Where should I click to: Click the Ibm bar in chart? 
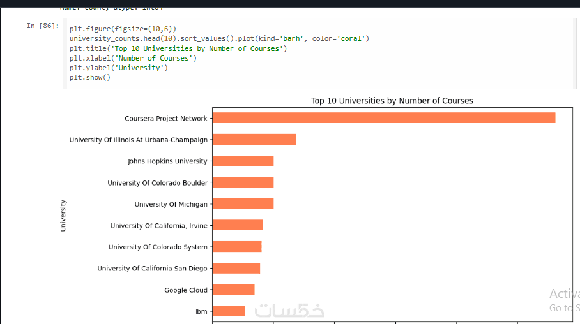tap(229, 311)
